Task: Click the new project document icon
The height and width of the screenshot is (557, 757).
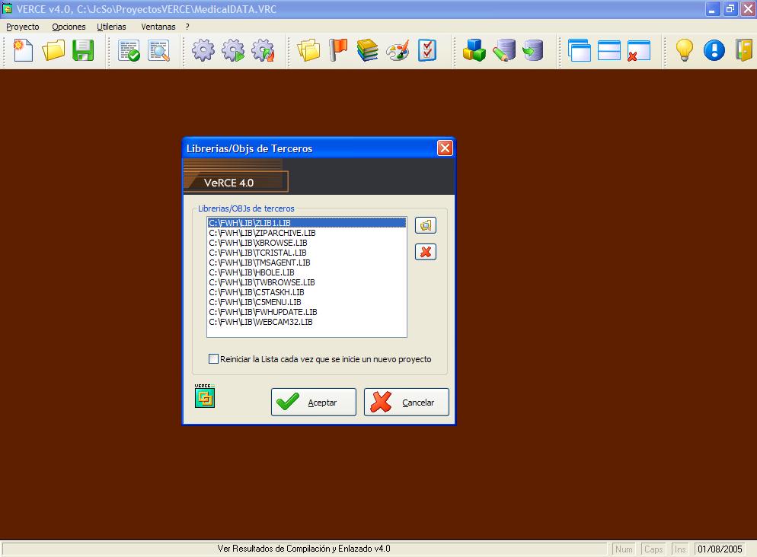Action: 24,51
